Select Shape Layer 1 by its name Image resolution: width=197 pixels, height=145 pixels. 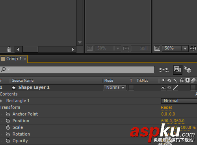(34, 87)
